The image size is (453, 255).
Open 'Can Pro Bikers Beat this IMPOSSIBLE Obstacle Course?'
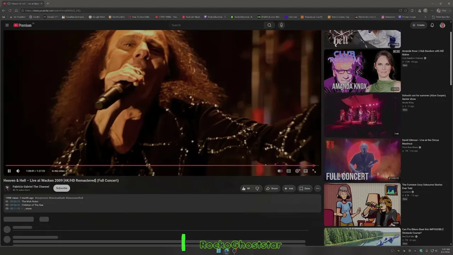click(x=423, y=231)
